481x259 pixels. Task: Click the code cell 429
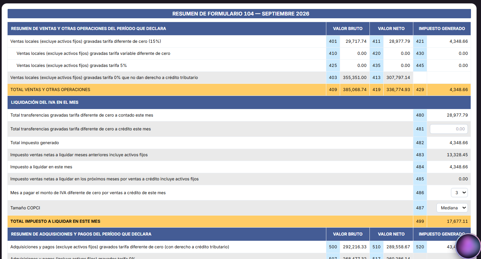click(420, 90)
